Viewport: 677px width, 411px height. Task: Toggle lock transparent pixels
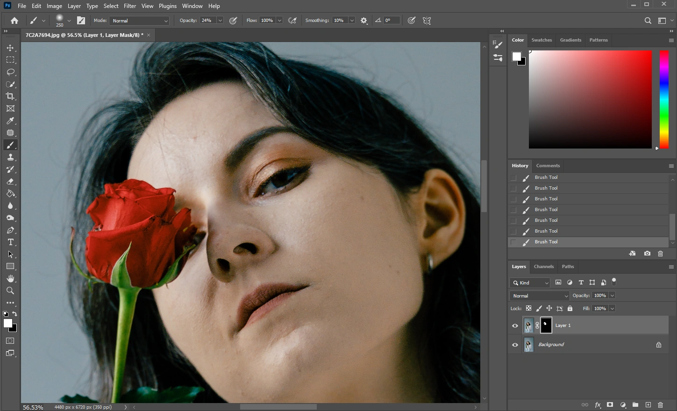[528, 308]
